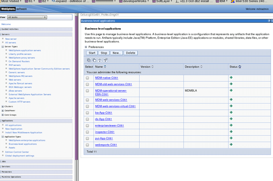Screen dimensions: 273x181
Task: Open the View All tasks dropdown
Action: coord(27,17)
